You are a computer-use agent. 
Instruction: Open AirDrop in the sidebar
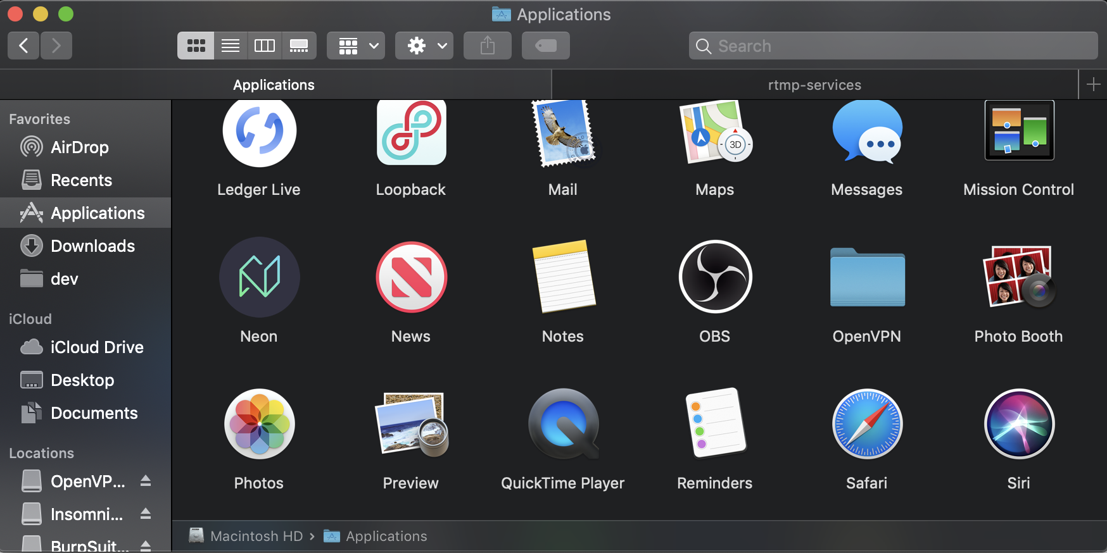pyautogui.click(x=85, y=147)
